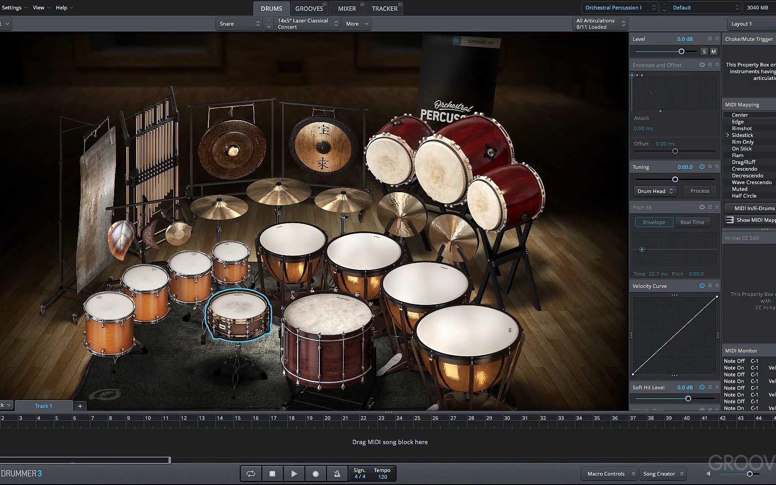The width and height of the screenshot is (776, 485).
Task: Click the add track plus icon
Action: [x=80, y=406]
